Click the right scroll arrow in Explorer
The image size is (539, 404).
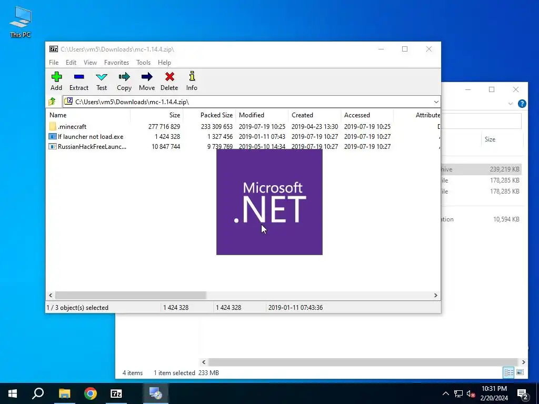[x=523, y=362]
